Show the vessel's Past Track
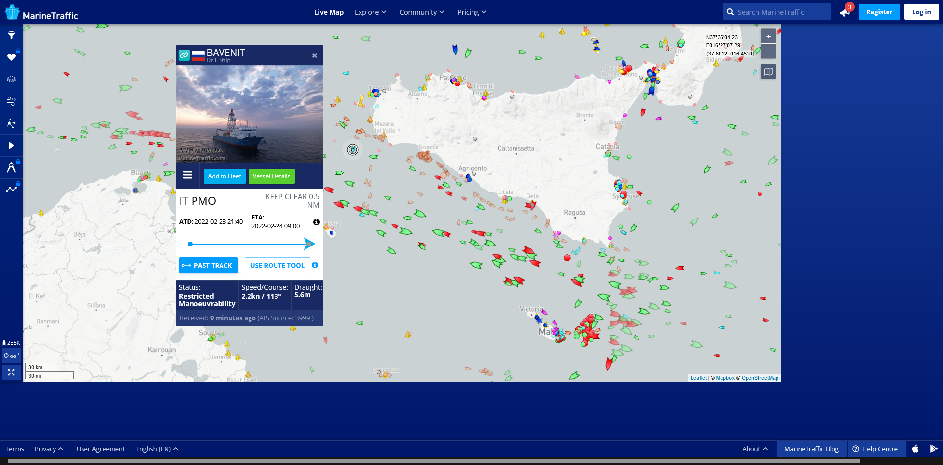943x465 pixels. tap(208, 265)
